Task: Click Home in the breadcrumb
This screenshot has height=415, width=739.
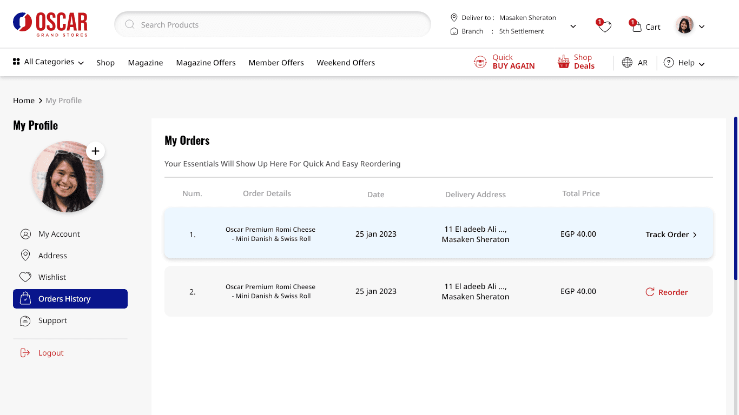Action: [x=24, y=101]
